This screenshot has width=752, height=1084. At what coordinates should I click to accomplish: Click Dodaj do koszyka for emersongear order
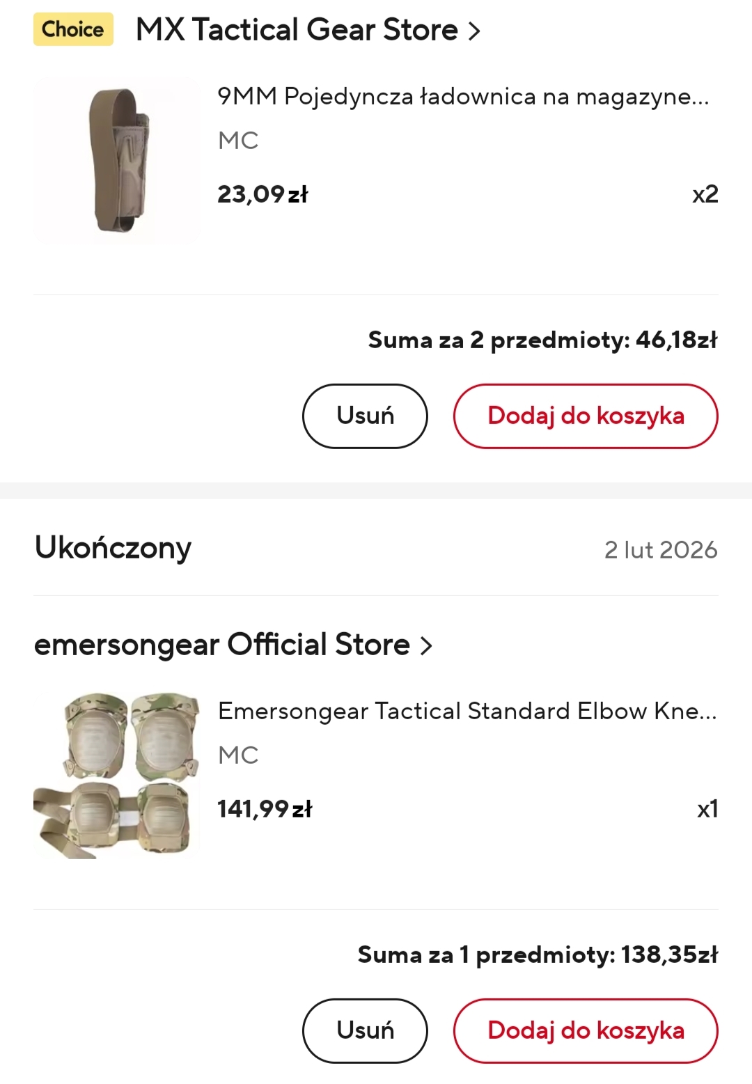pyautogui.click(x=586, y=1030)
